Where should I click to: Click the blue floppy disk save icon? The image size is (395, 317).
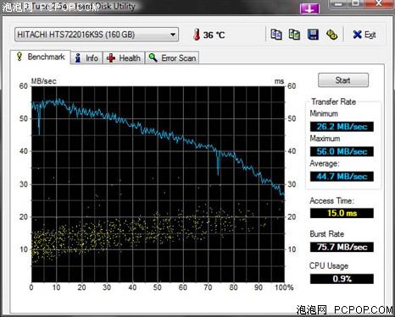(313, 35)
